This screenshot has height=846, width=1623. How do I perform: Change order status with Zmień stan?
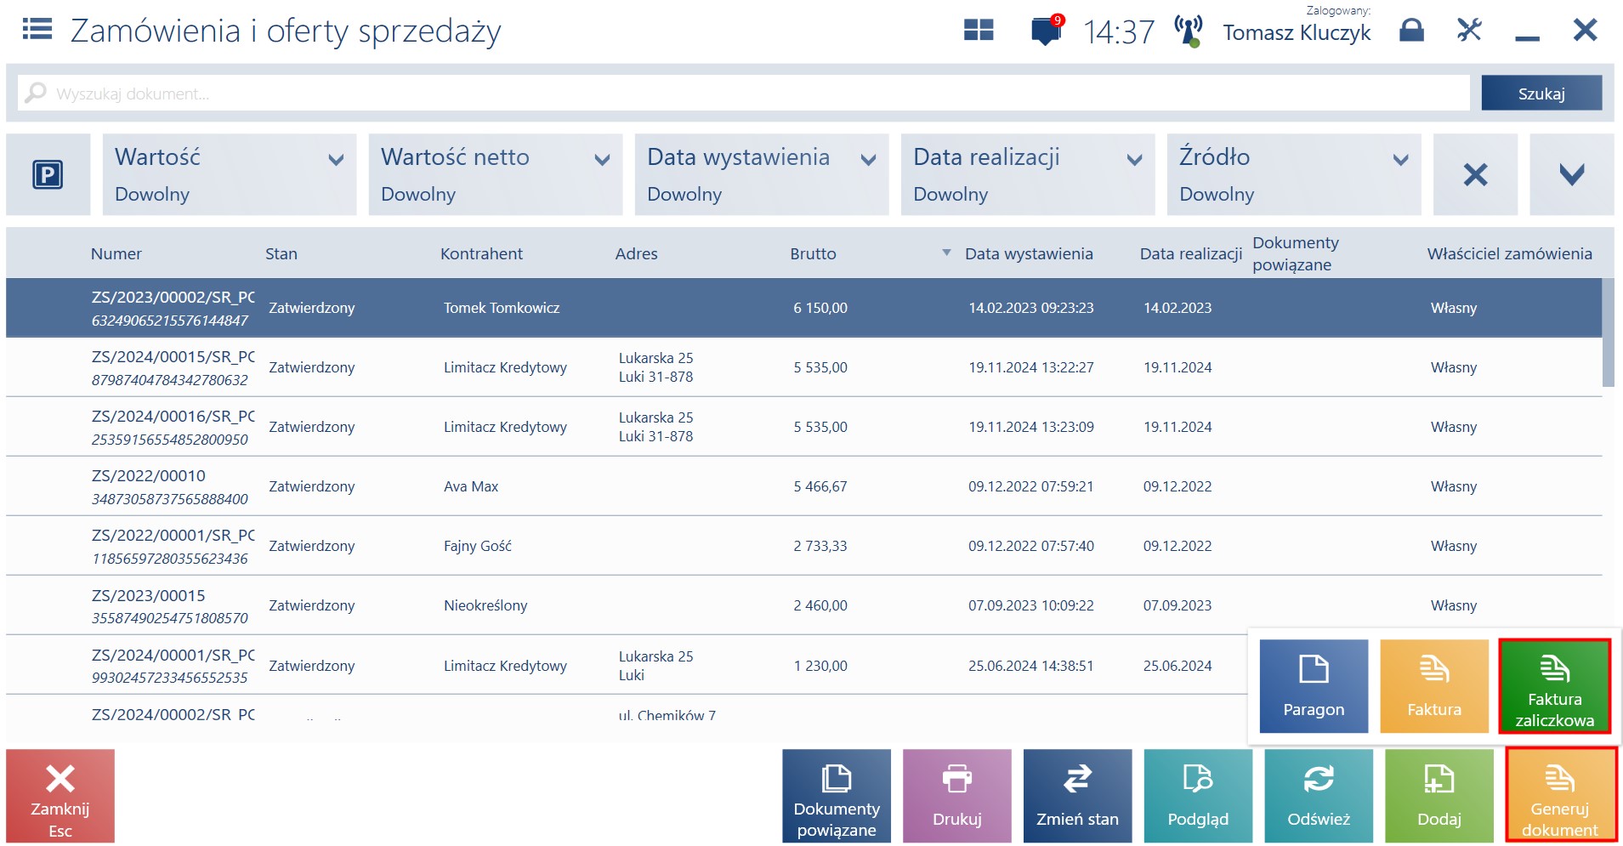tap(1077, 796)
